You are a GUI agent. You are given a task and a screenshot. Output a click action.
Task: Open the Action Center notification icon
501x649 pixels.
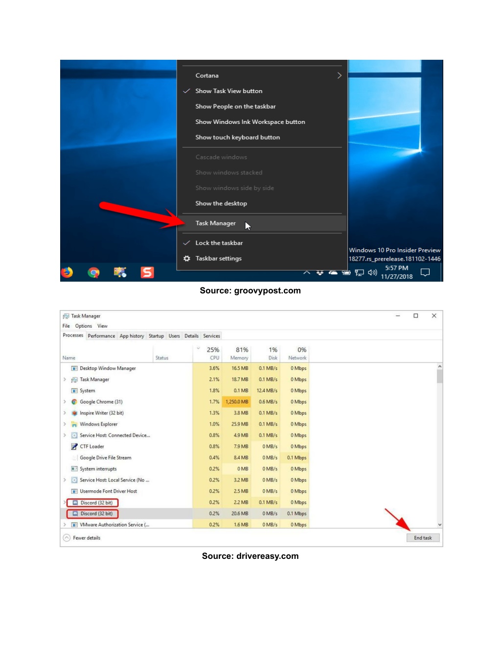[x=425, y=272]
